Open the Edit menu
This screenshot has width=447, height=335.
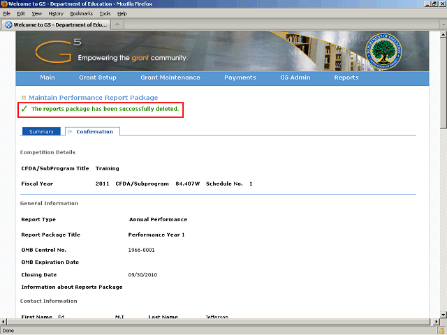[21, 14]
